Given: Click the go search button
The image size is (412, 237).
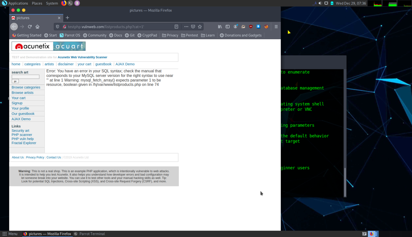Looking at the screenshot, I should [x=15, y=81].
